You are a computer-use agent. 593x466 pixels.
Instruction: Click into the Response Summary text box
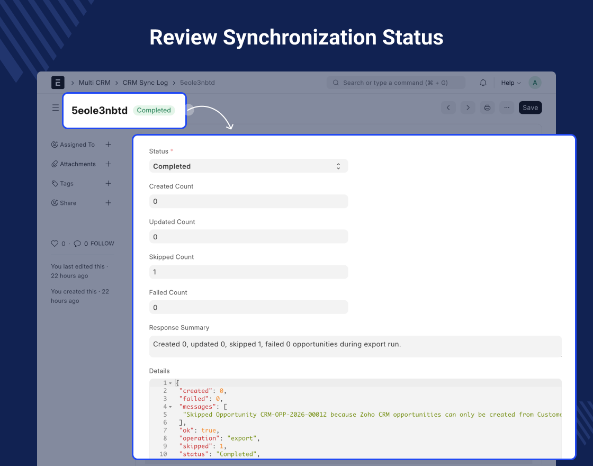(355, 346)
